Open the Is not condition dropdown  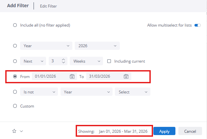(39, 92)
